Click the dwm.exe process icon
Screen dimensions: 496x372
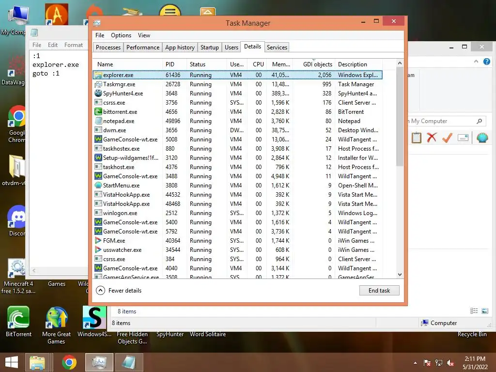(98, 130)
